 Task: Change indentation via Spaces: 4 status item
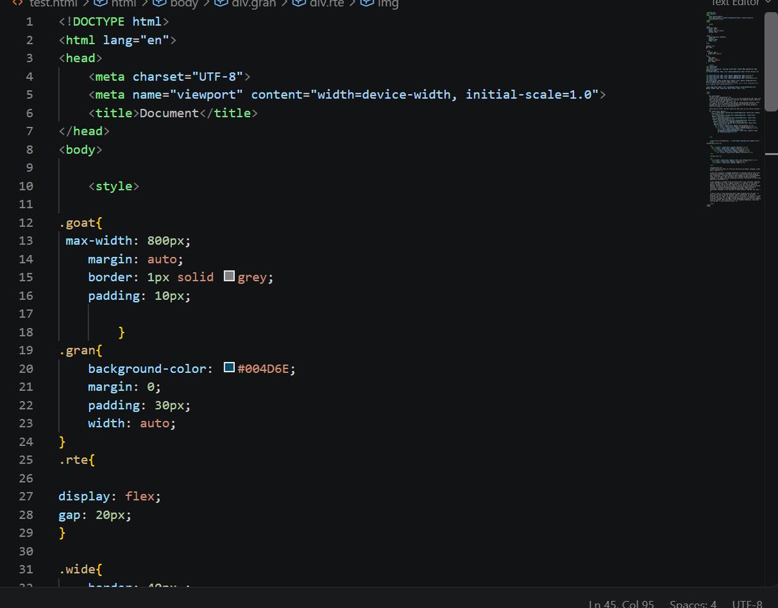693,603
